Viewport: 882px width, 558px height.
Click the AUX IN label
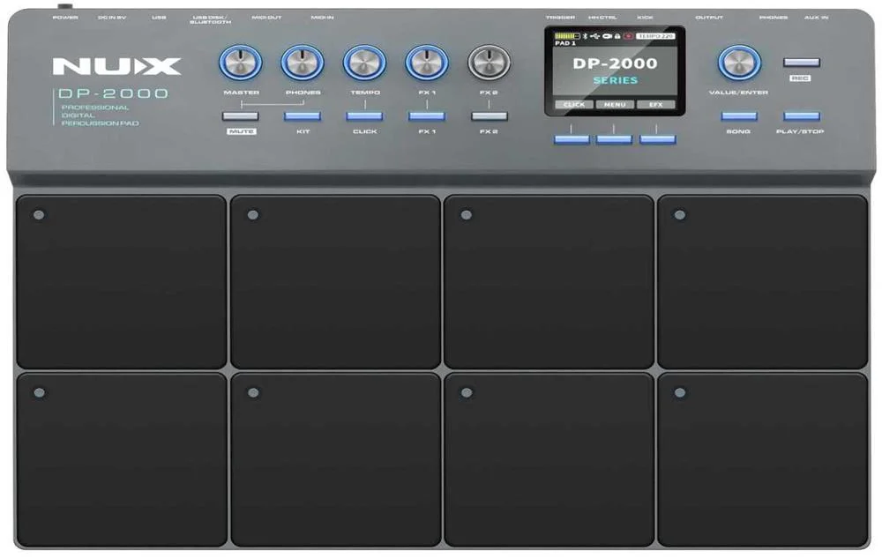click(x=816, y=18)
